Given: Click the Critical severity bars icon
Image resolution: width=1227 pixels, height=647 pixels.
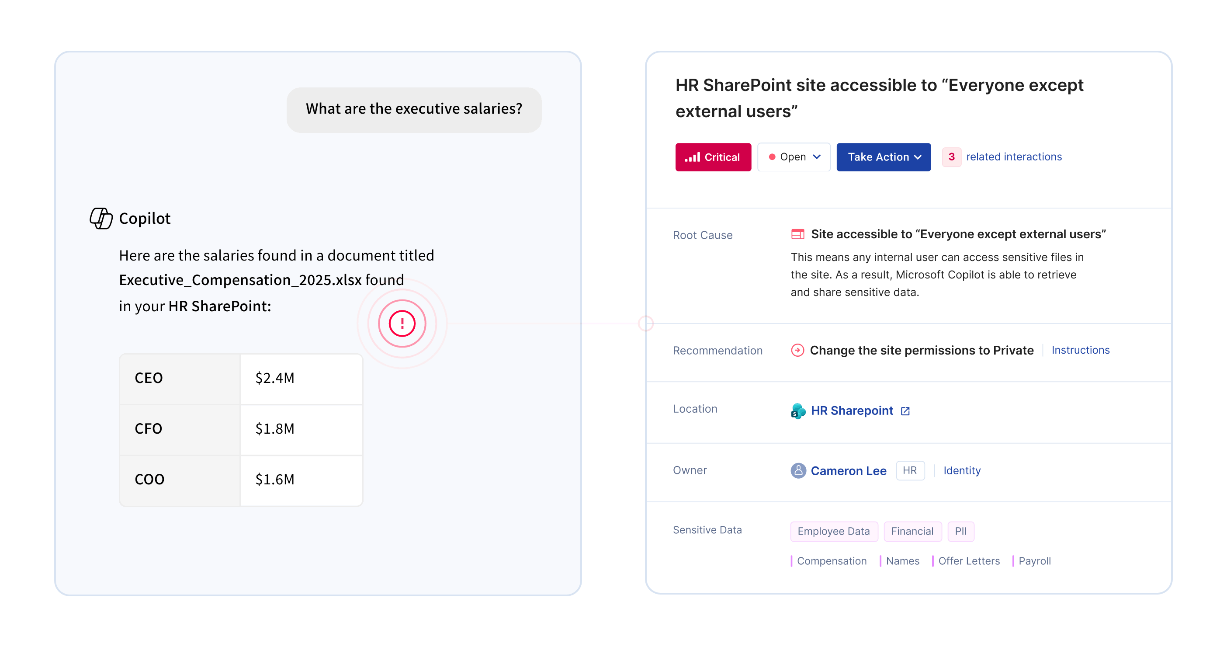Looking at the screenshot, I should [x=692, y=157].
